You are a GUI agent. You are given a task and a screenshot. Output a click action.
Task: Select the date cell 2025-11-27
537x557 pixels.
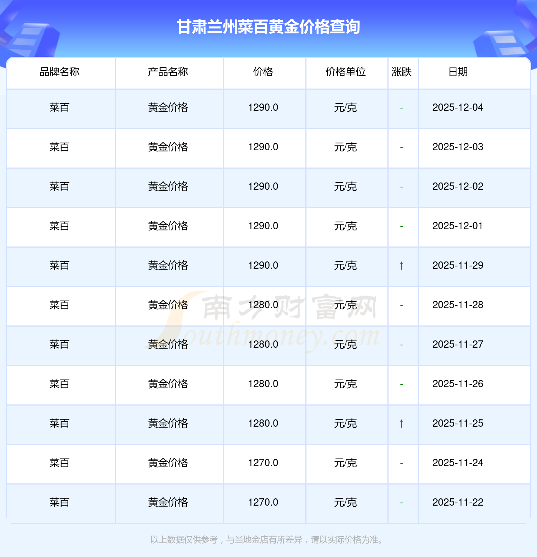[x=458, y=345]
